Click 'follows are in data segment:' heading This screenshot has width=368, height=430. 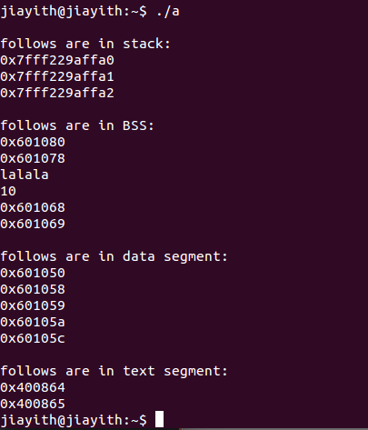(114, 256)
